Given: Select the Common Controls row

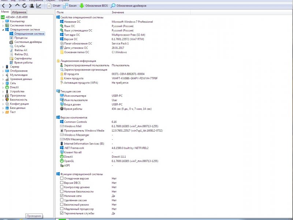Looking at the screenshot, I should pyautogui.click(x=88, y=122).
